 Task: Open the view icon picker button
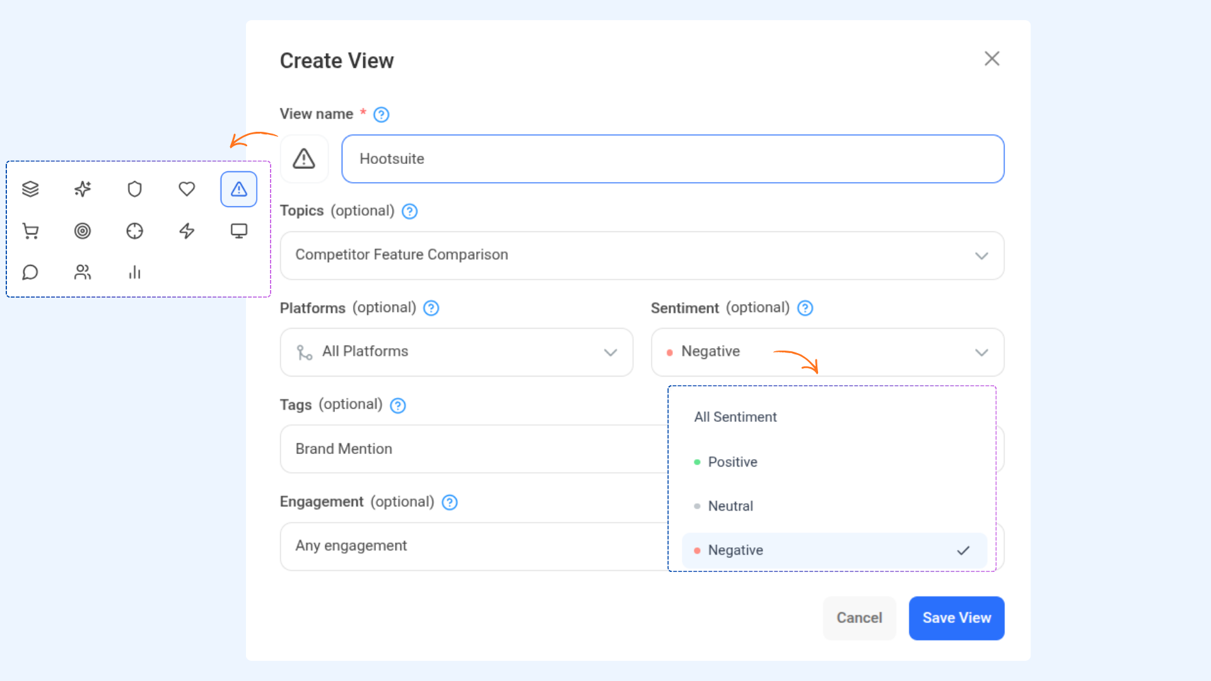[304, 159]
